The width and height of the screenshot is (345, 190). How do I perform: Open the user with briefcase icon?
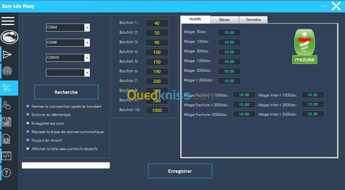[x=7, y=105]
